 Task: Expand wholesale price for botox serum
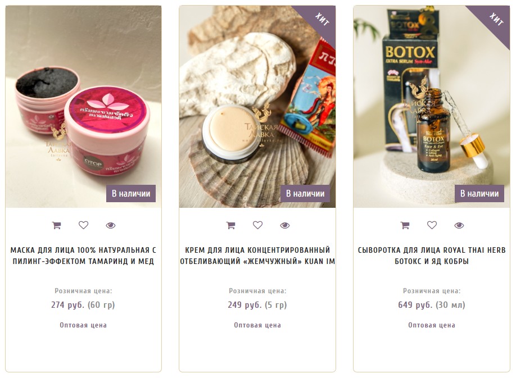pyautogui.click(x=432, y=325)
